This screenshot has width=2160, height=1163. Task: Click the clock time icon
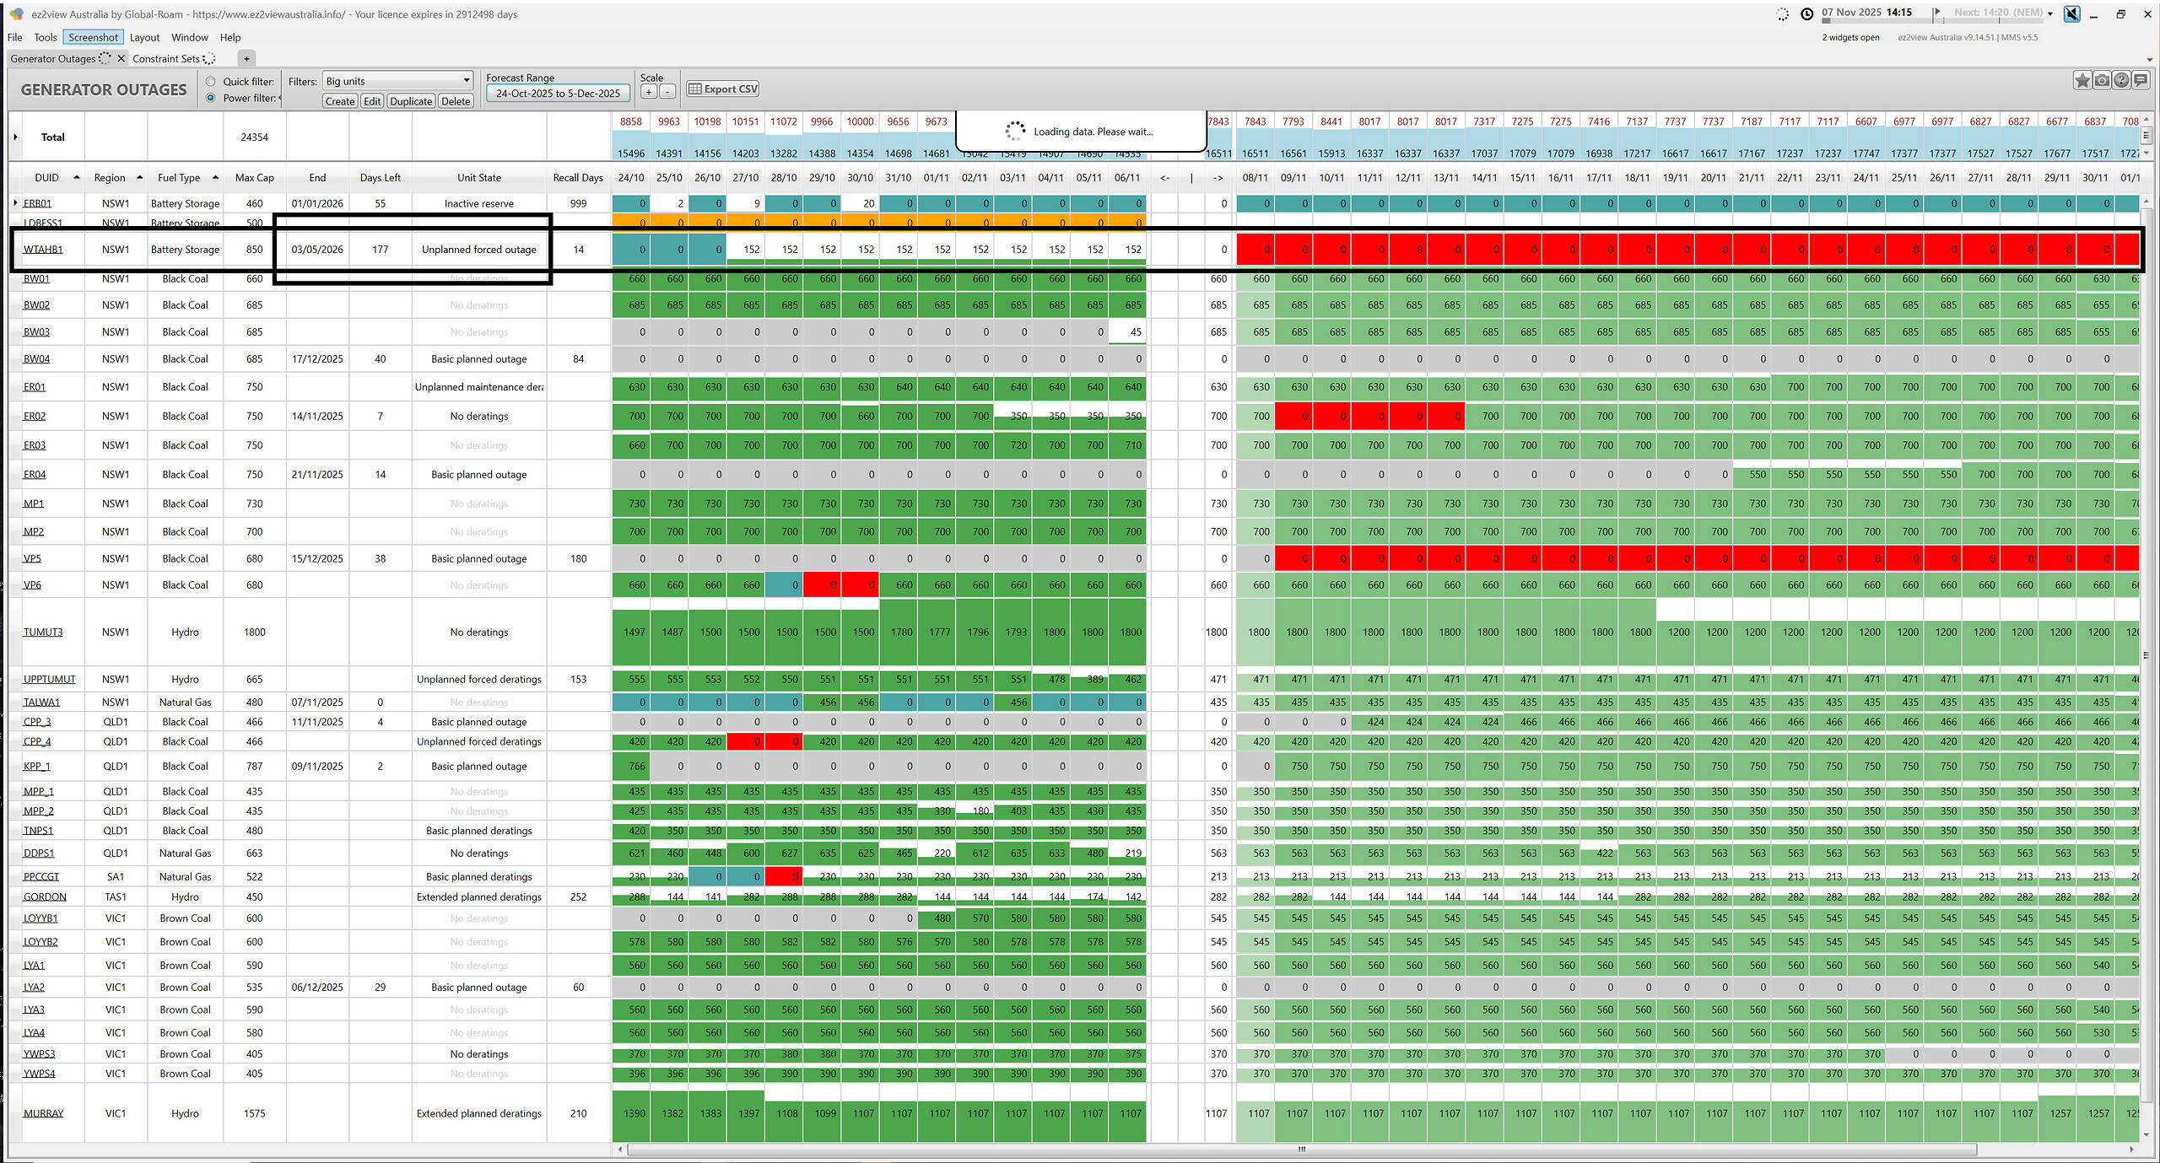click(1806, 13)
